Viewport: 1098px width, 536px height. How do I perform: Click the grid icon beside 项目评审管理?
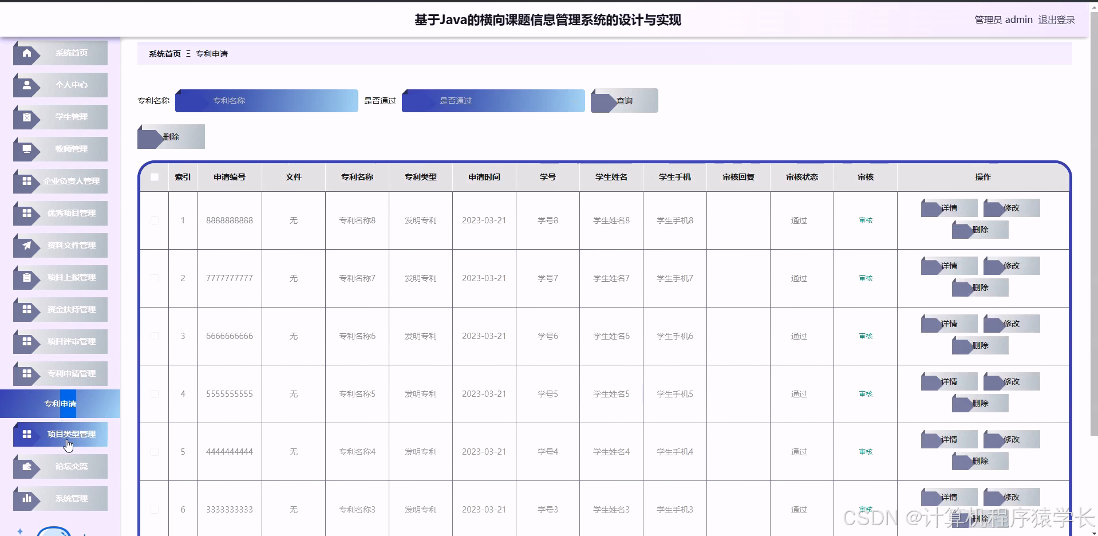coord(27,341)
